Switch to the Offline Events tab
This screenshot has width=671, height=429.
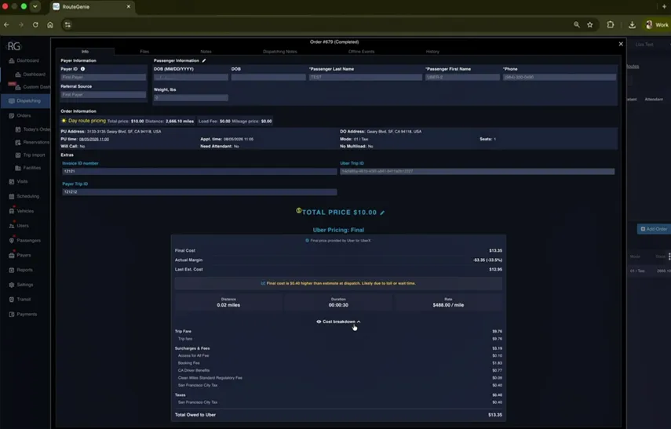click(361, 51)
